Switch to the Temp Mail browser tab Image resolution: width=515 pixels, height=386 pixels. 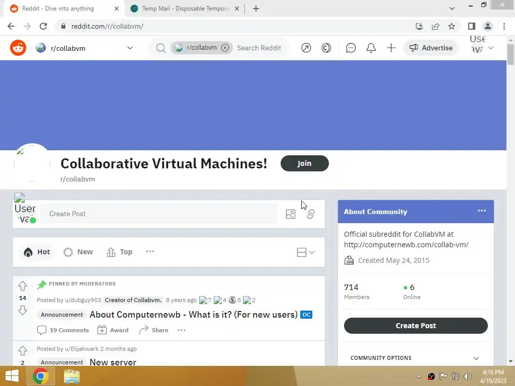[x=186, y=9]
